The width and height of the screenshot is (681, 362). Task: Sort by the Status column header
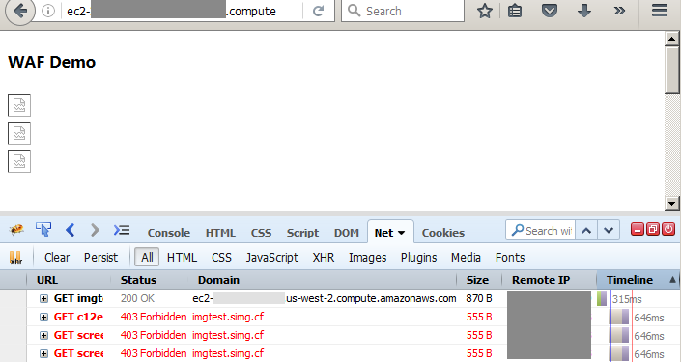point(149,280)
